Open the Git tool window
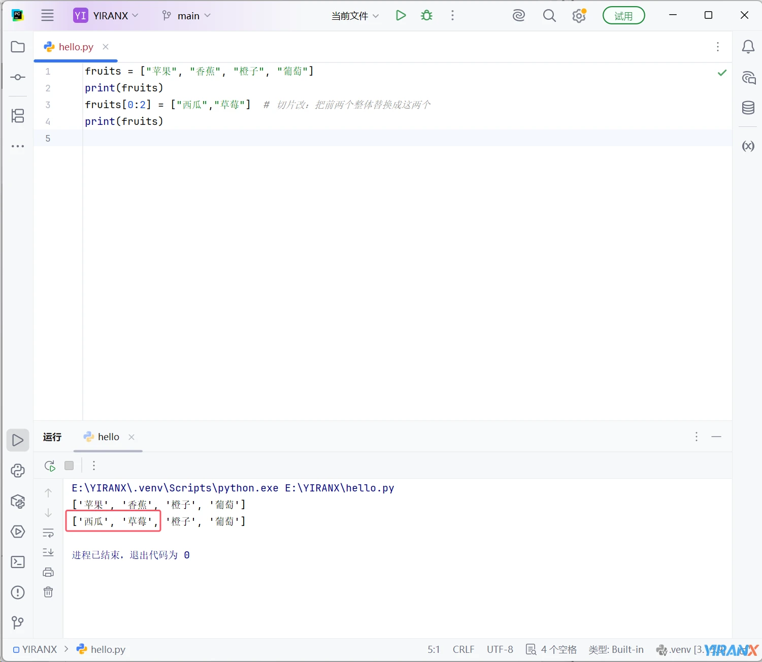 18,622
